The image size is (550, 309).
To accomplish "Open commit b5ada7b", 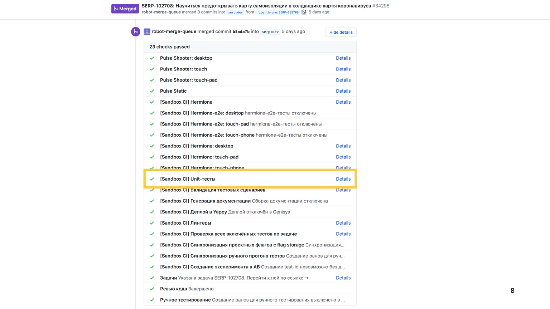I will 241,31.
